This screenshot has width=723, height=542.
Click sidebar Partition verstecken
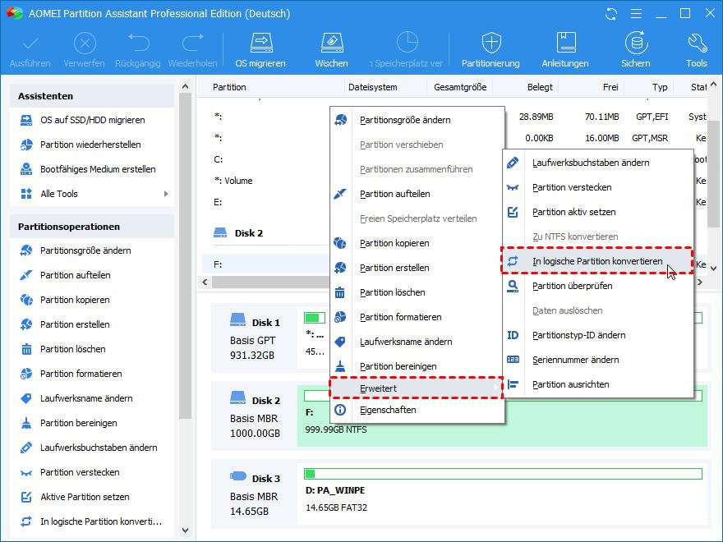click(92, 472)
